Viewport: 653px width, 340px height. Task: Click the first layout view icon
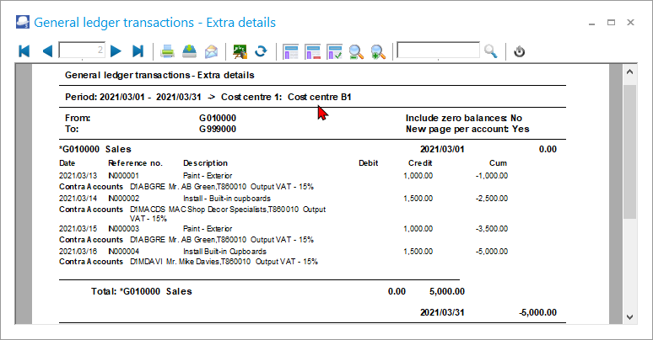291,51
